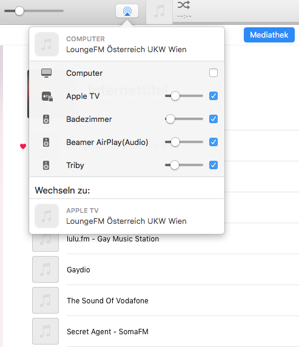The width and height of the screenshot is (299, 347).
Task: Click the Computer monitor icon
Action: [x=46, y=73]
